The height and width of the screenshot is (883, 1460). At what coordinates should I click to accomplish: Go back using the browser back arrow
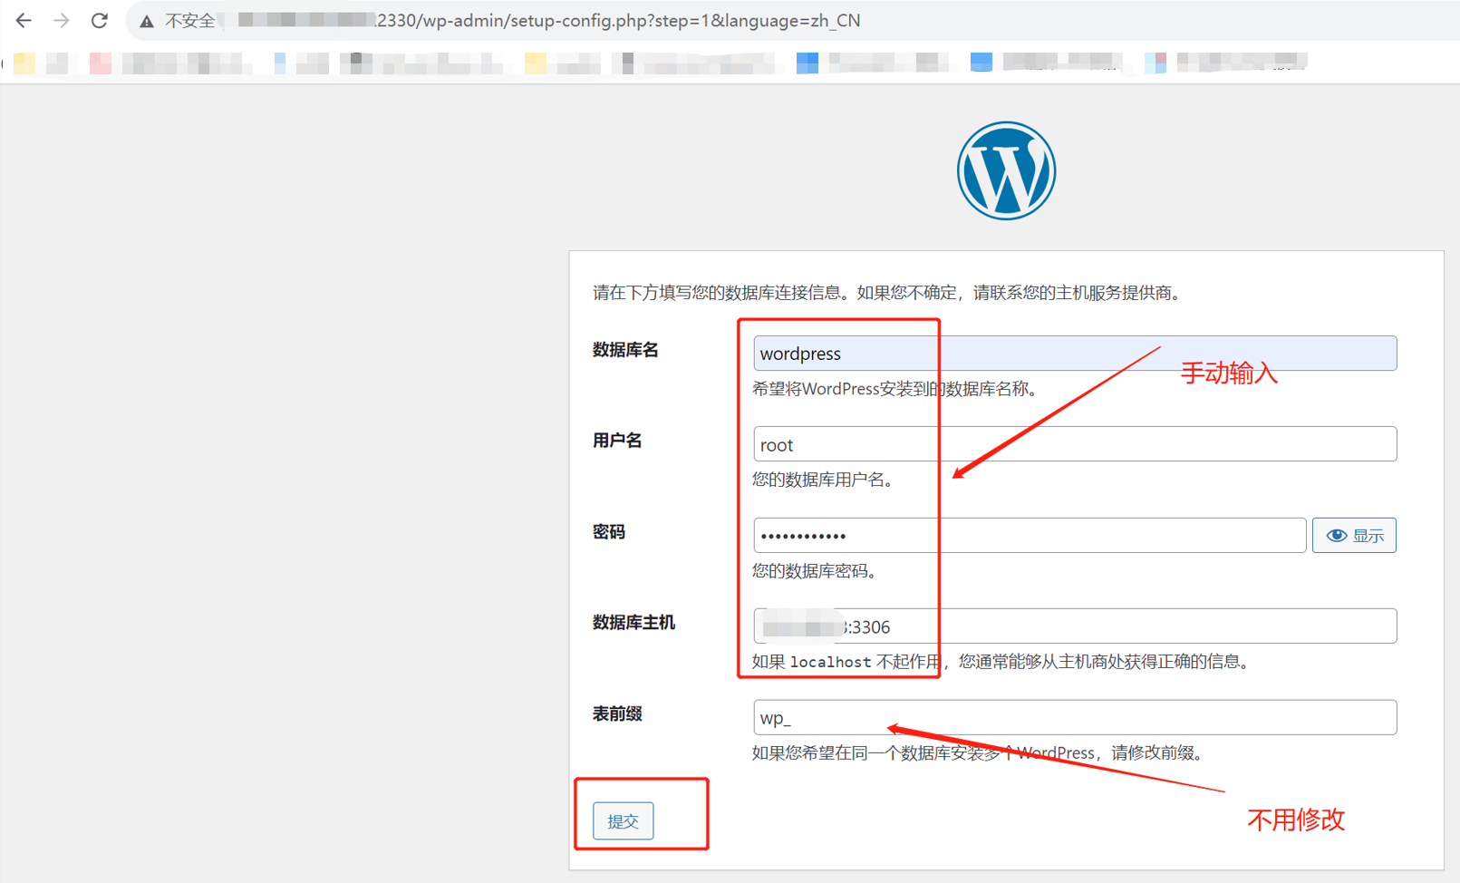pos(24,21)
